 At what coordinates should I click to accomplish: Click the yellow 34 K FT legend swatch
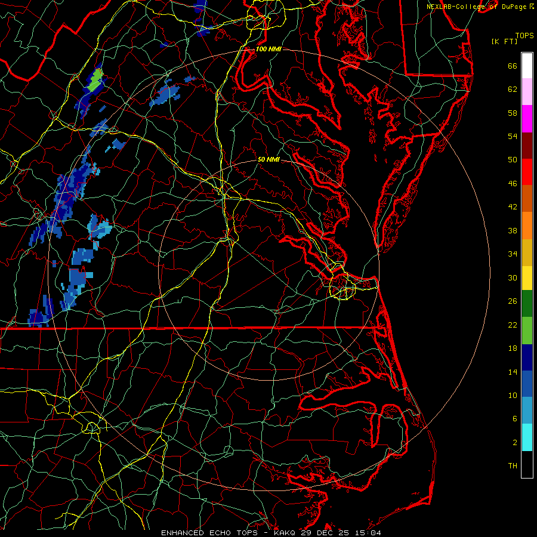[527, 278]
